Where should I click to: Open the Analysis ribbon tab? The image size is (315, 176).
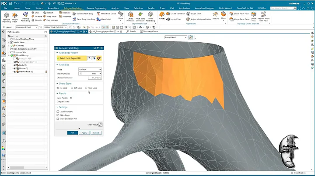click(115, 8)
